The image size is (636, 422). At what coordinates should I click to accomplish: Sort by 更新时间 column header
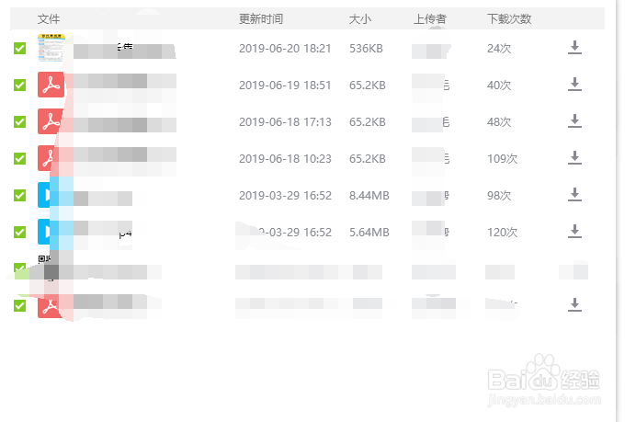[261, 19]
